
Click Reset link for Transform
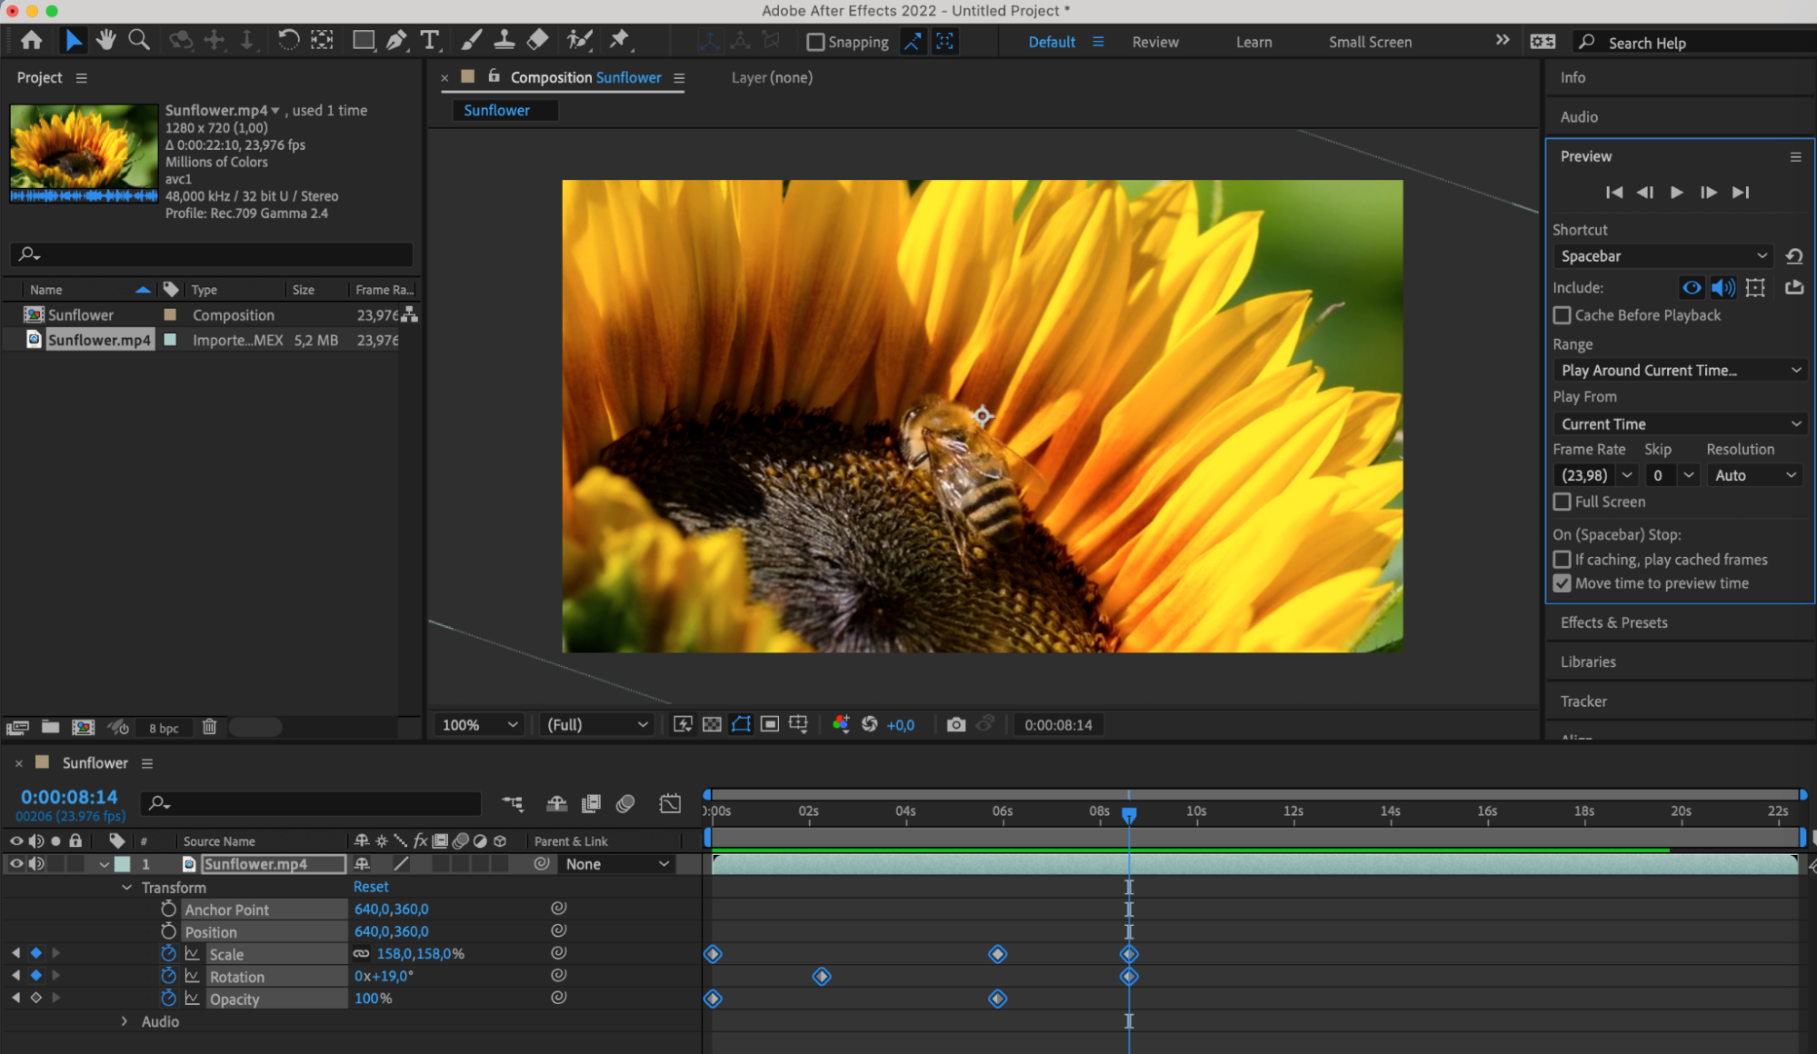[x=371, y=887]
